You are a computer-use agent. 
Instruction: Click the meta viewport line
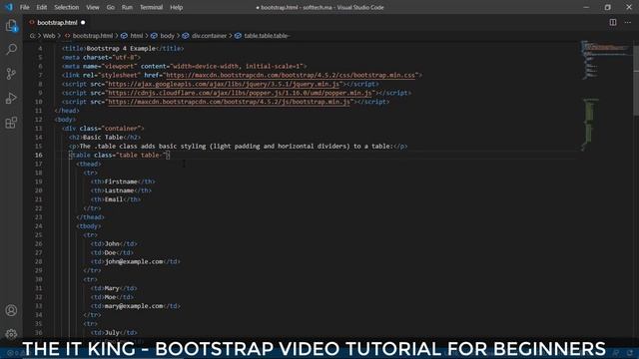tap(185, 66)
